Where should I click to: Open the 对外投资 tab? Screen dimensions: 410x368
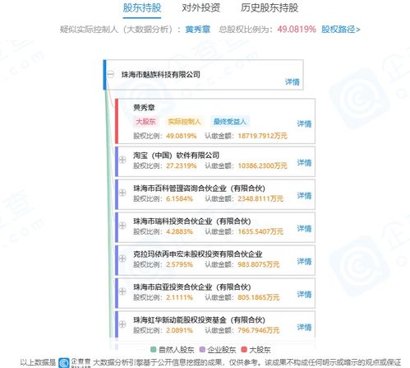200,8
